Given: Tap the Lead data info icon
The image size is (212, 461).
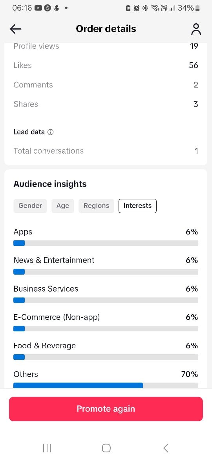Looking at the screenshot, I should pyautogui.click(x=51, y=132).
